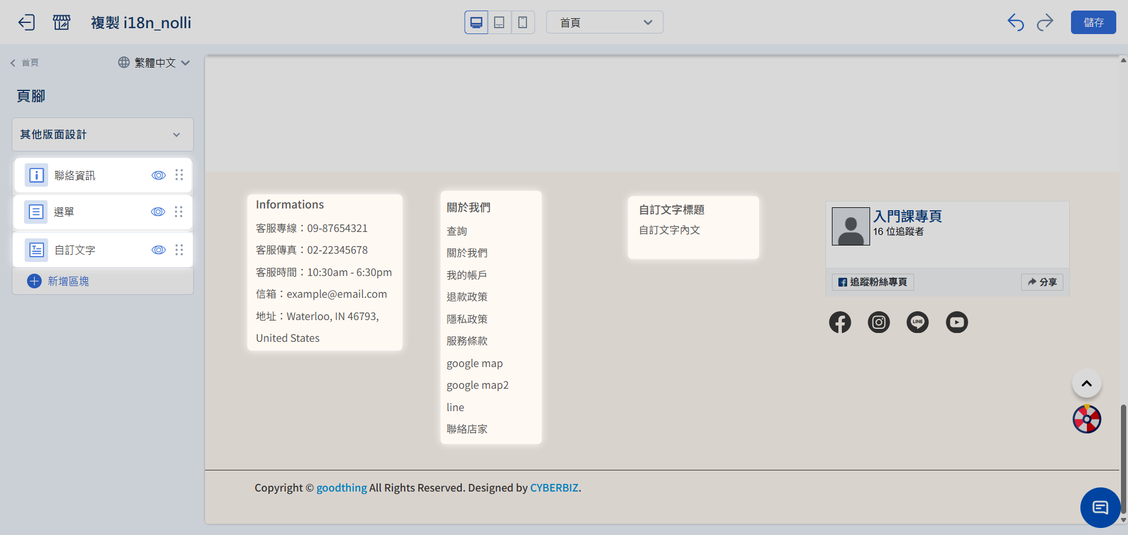Toggle visibility of 選單 block
Viewport: 1128px width, 535px height.
click(158, 212)
